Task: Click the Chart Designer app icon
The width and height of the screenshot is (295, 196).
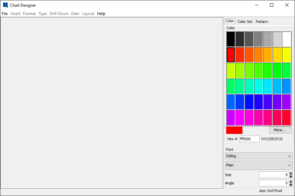Action: [x=5, y=5]
